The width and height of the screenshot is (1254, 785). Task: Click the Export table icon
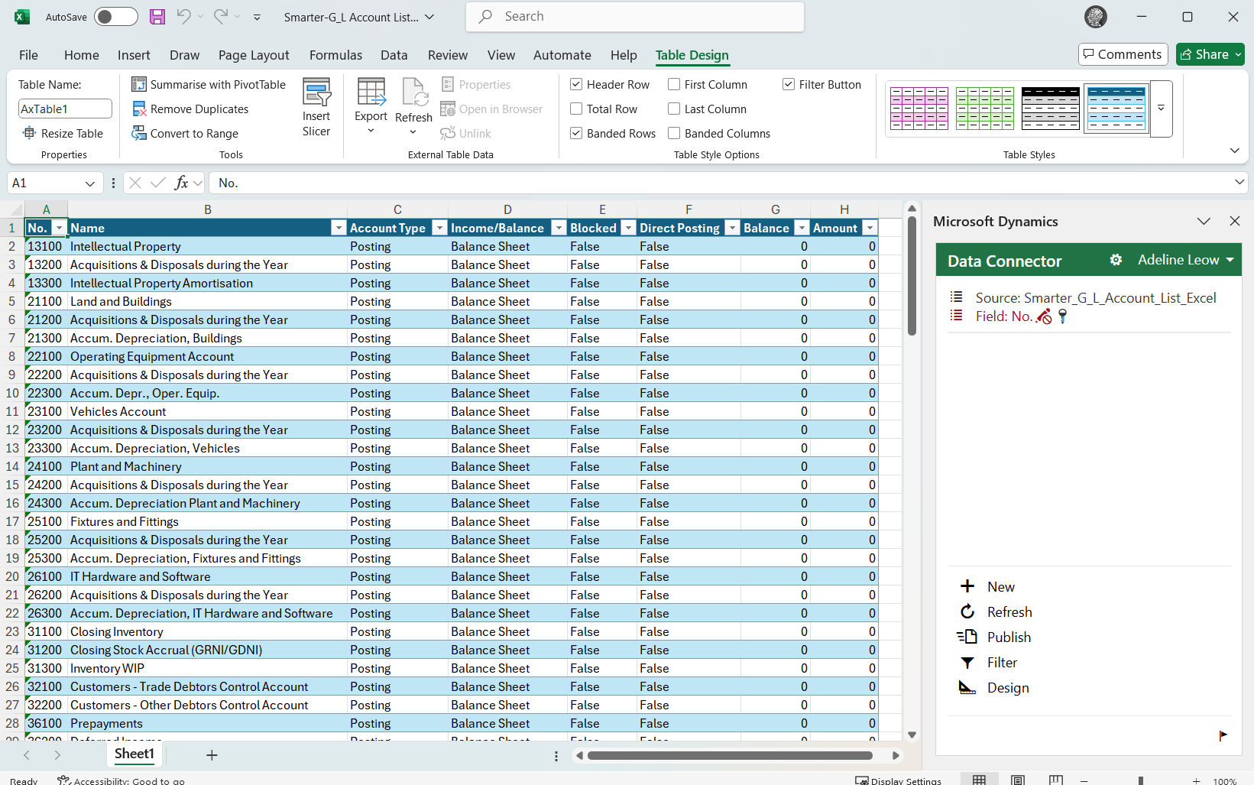tap(371, 92)
